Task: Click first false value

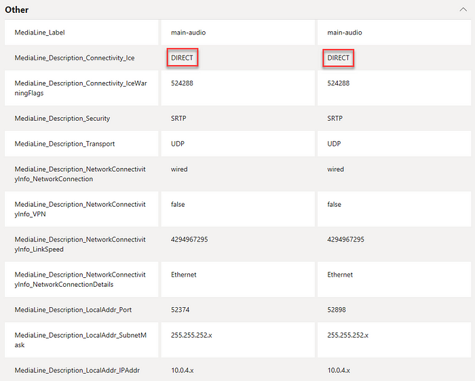Action: pyautogui.click(x=178, y=204)
